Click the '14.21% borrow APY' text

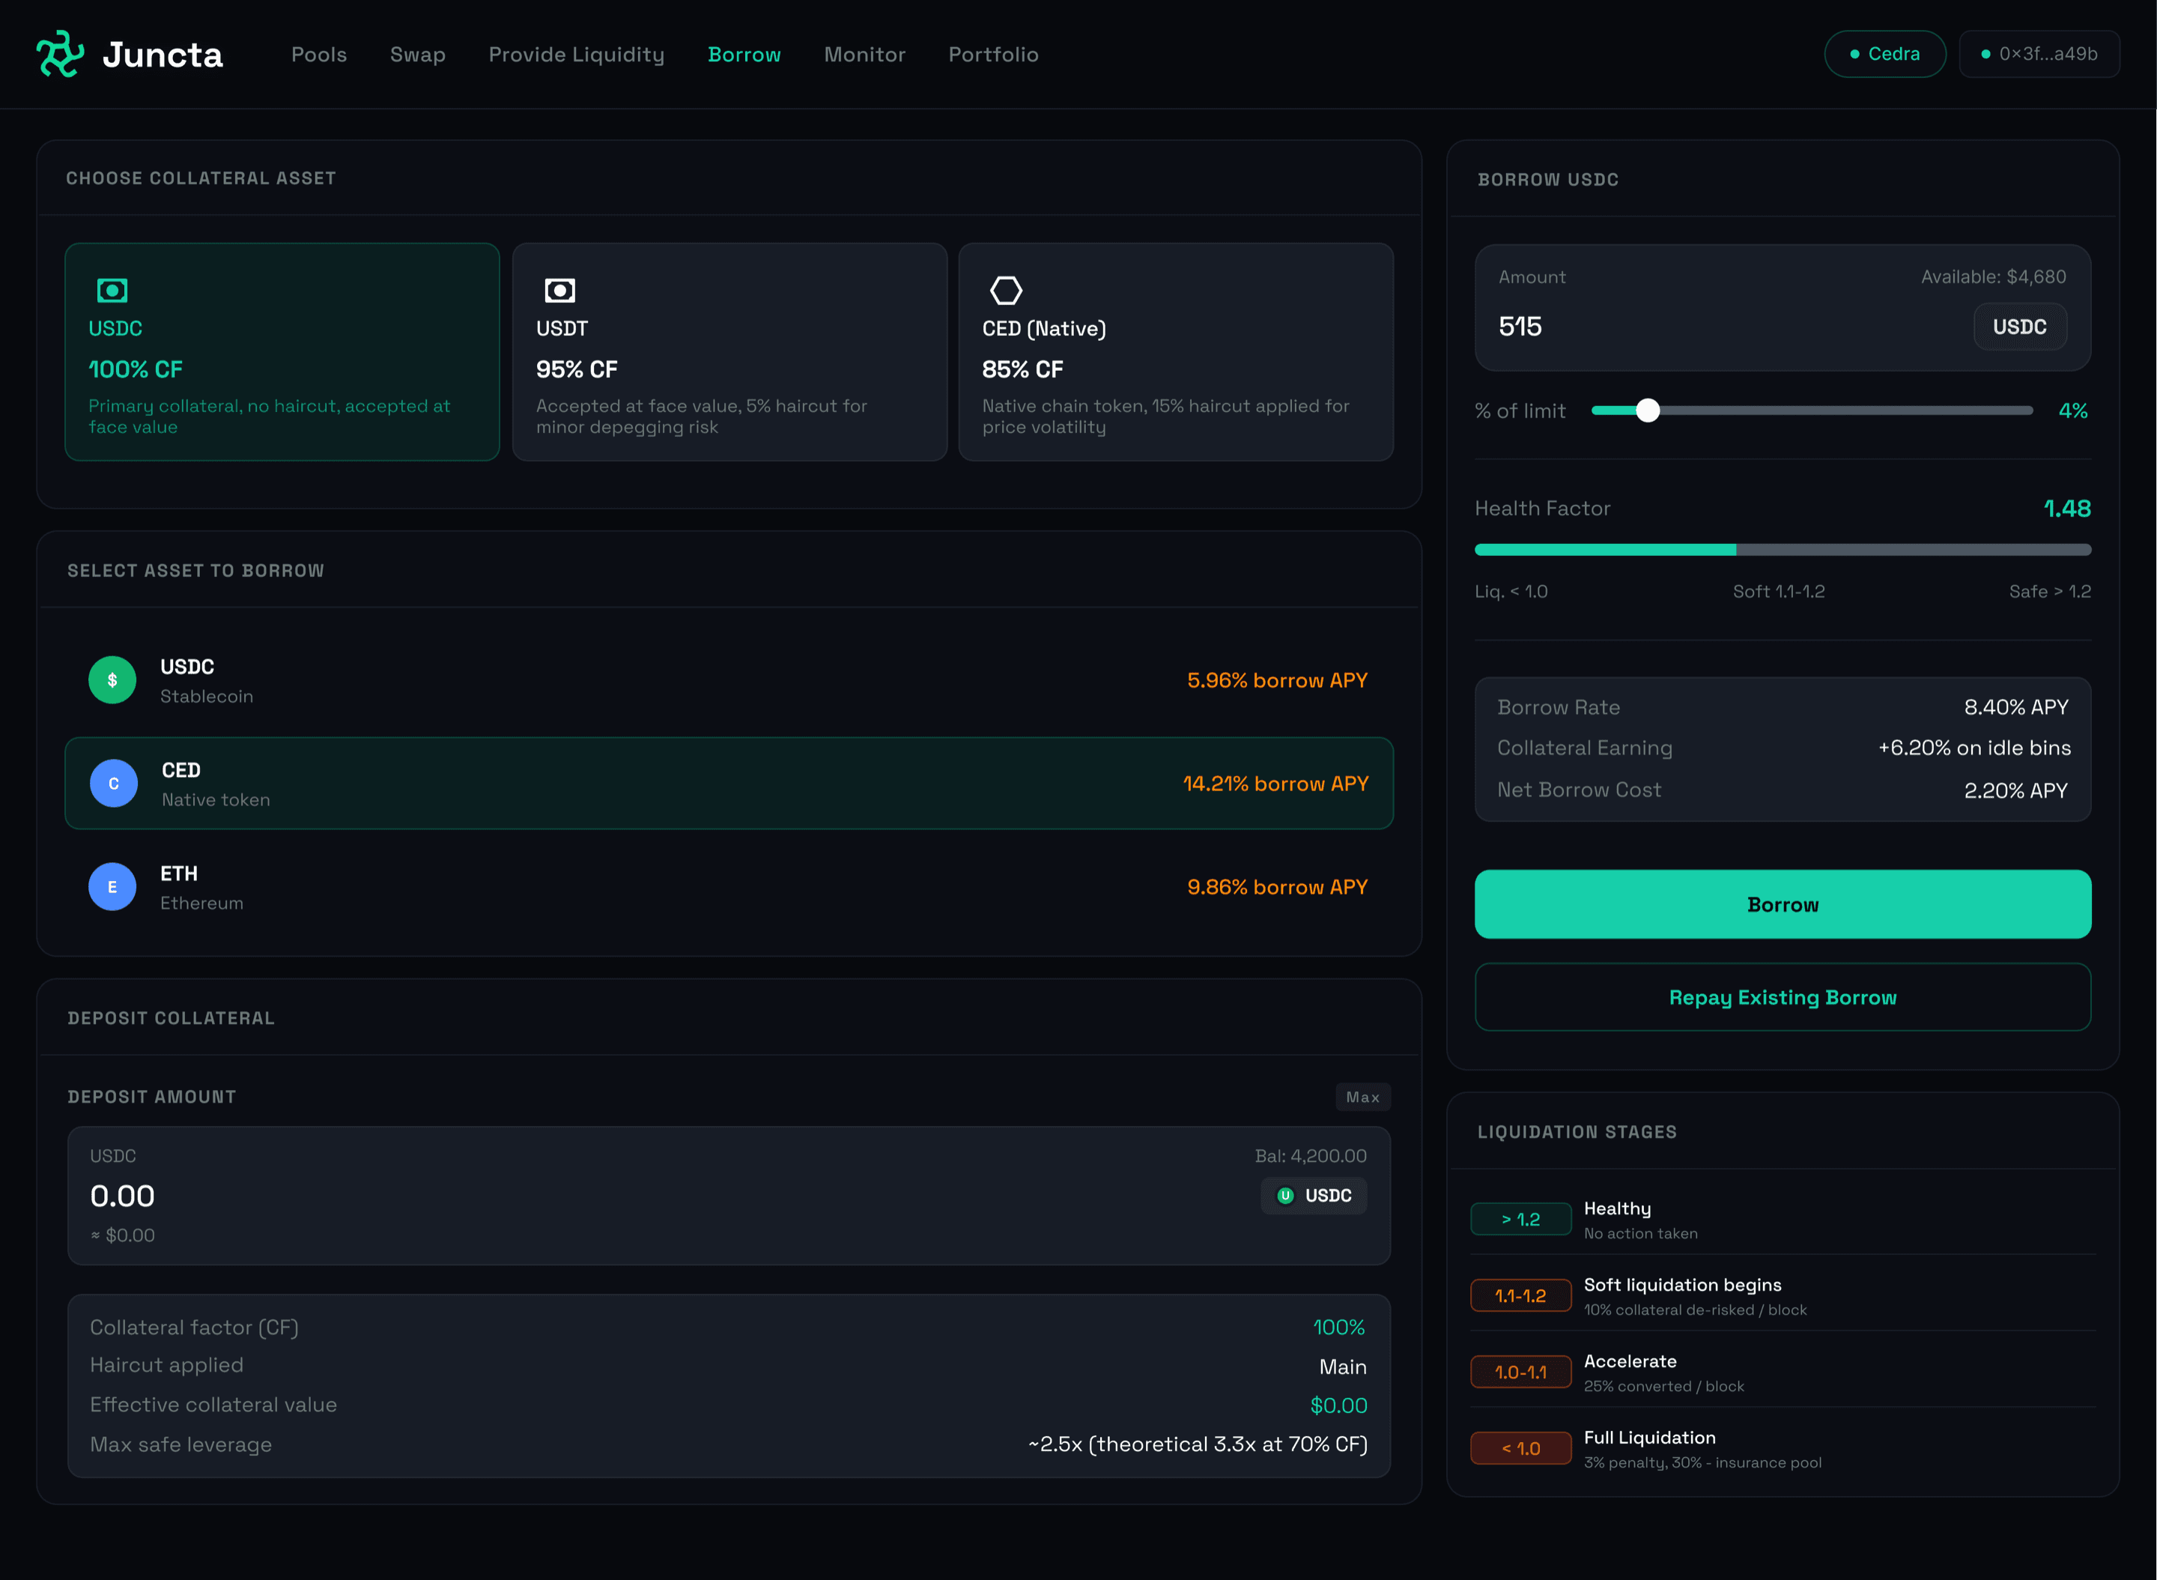(1276, 784)
